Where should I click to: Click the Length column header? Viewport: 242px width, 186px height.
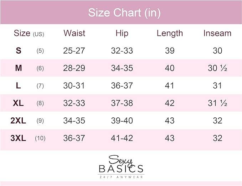click(x=170, y=33)
